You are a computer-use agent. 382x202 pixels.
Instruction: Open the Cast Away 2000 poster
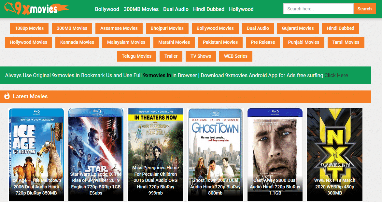(x=275, y=155)
